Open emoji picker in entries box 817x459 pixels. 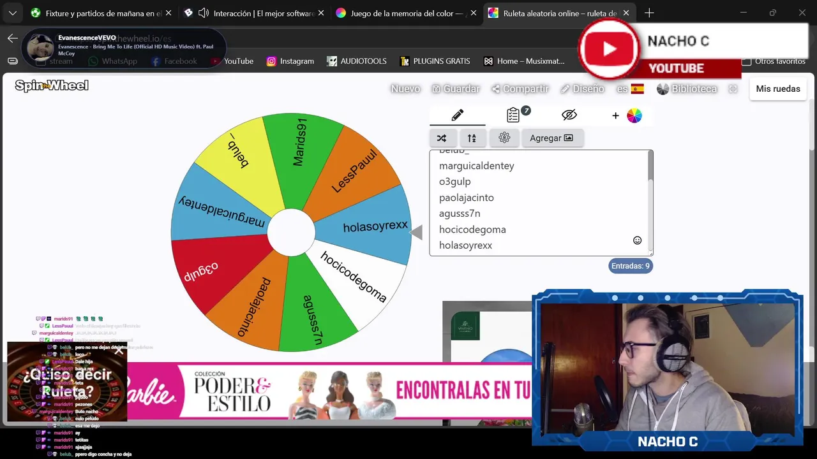tap(637, 240)
